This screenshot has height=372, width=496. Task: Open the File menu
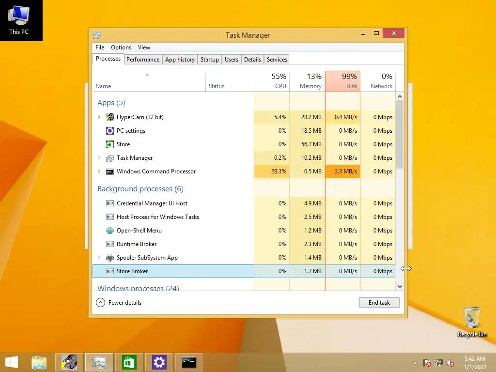click(x=100, y=47)
